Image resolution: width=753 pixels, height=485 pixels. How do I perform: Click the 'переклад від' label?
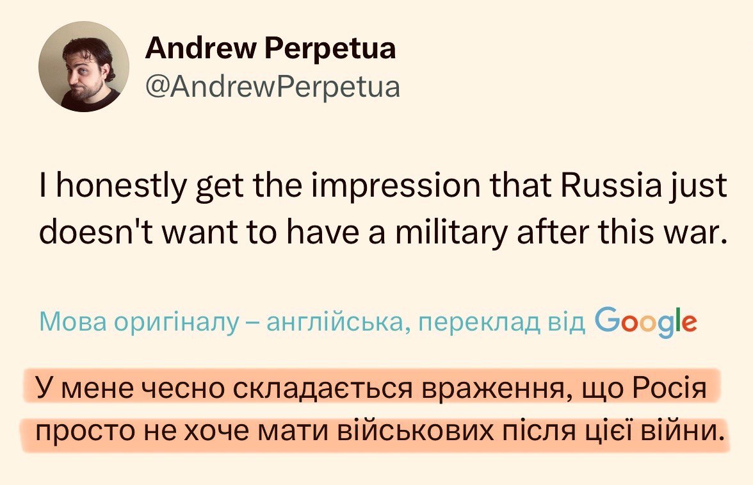(501, 322)
